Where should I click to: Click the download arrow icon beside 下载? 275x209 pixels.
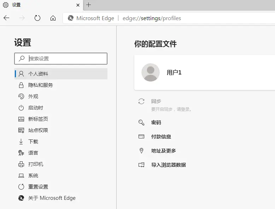(21, 142)
